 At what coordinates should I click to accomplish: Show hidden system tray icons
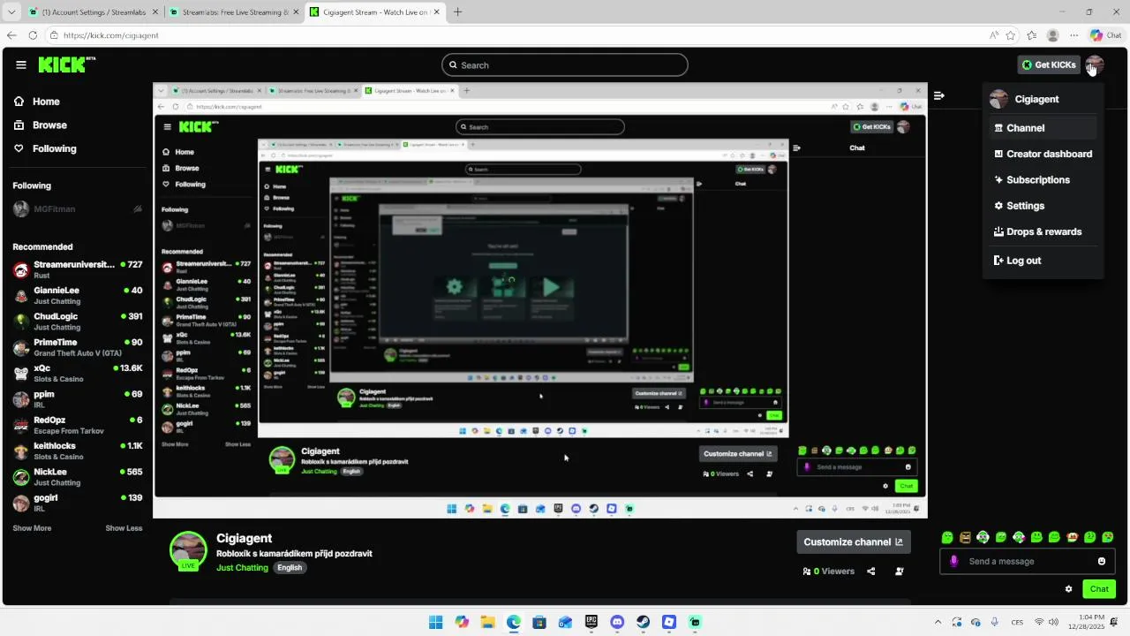938,622
